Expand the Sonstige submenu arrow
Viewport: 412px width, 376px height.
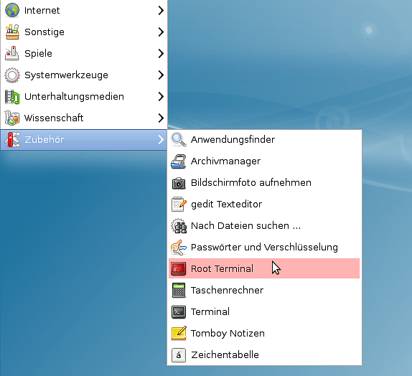coord(161,32)
